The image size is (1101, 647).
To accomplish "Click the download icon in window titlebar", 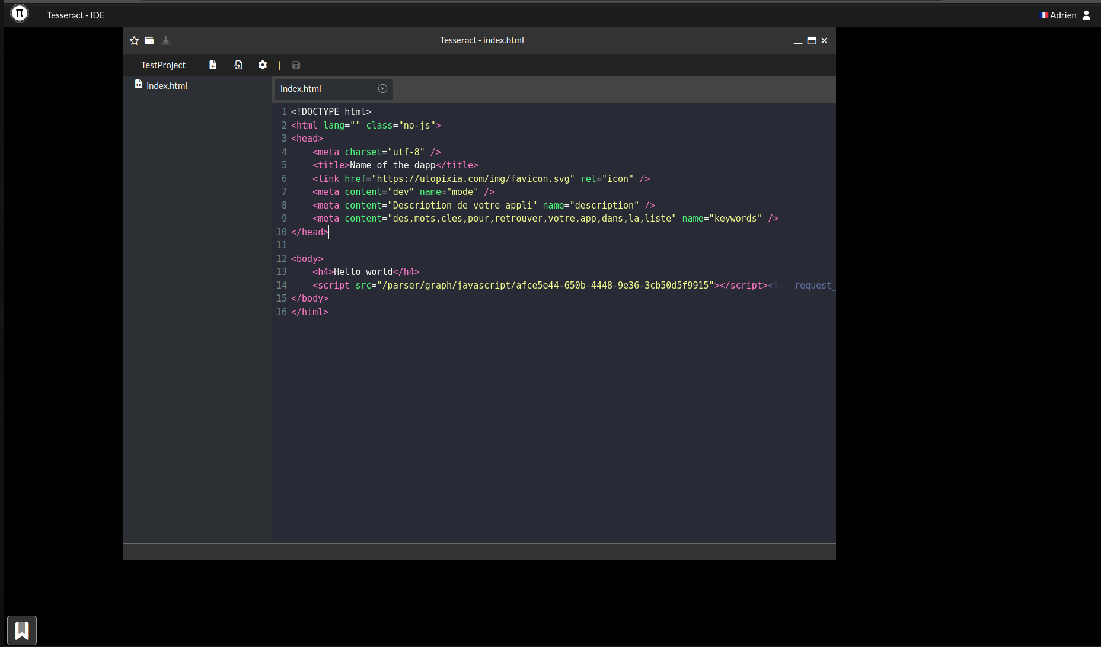I will tap(165, 40).
